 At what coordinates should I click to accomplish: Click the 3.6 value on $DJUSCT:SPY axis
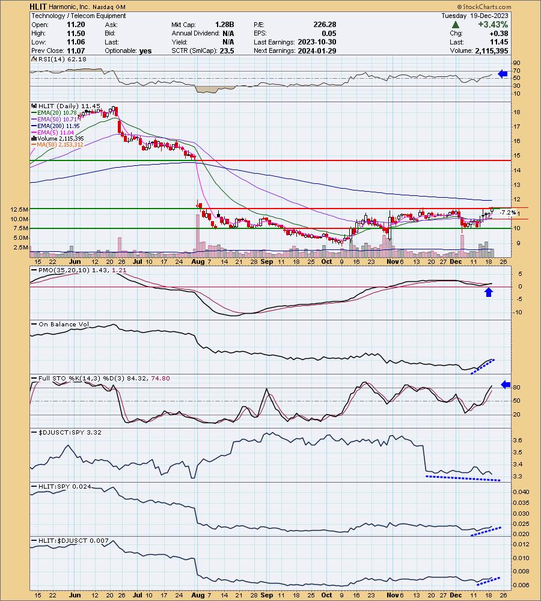517,441
